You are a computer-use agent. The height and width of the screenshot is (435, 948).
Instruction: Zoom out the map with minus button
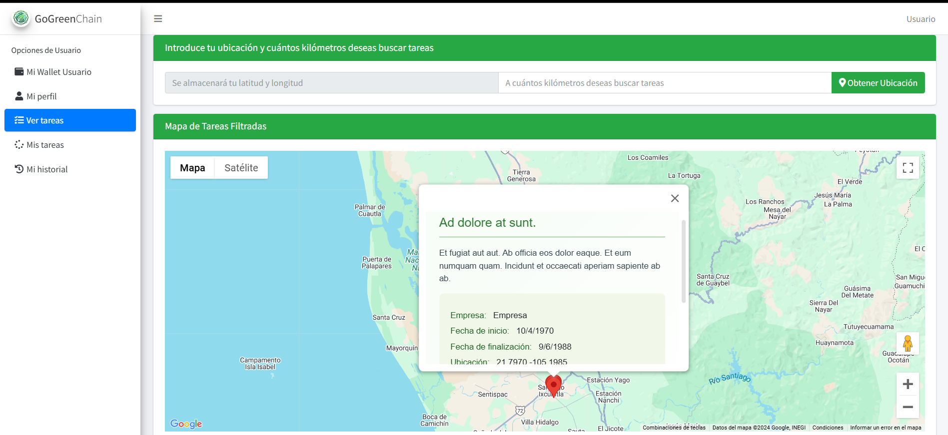pos(908,407)
